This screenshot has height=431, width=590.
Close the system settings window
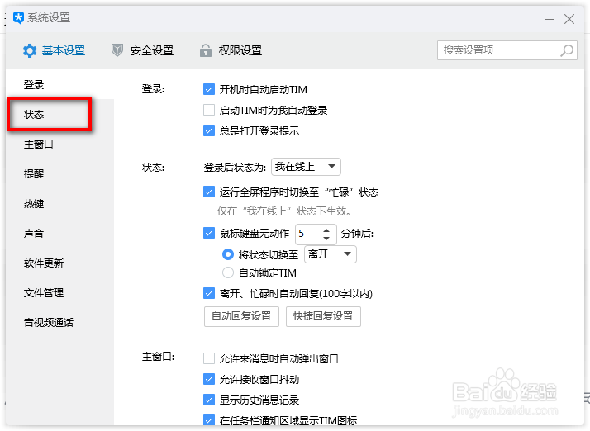tap(569, 18)
